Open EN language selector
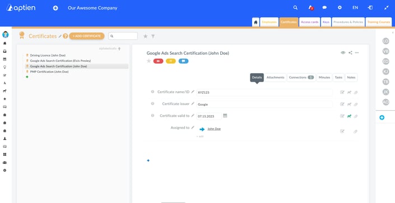Screen dimensions: 395x203 click(355, 8)
